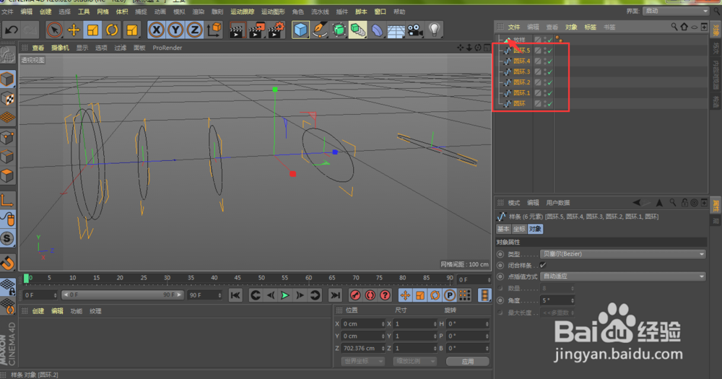Switch to 坐标 attribute tab
Image resolution: width=722 pixels, height=379 pixels.
coord(519,229)
